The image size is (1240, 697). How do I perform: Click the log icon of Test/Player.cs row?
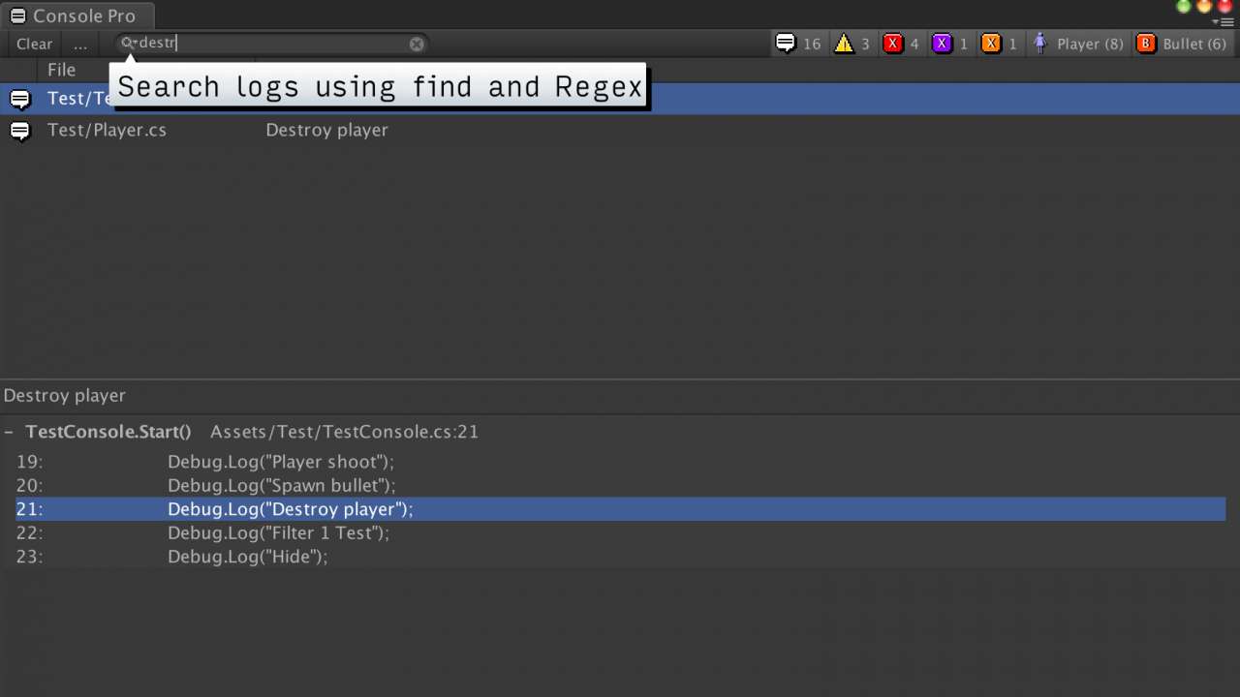(x=20, y=131)
